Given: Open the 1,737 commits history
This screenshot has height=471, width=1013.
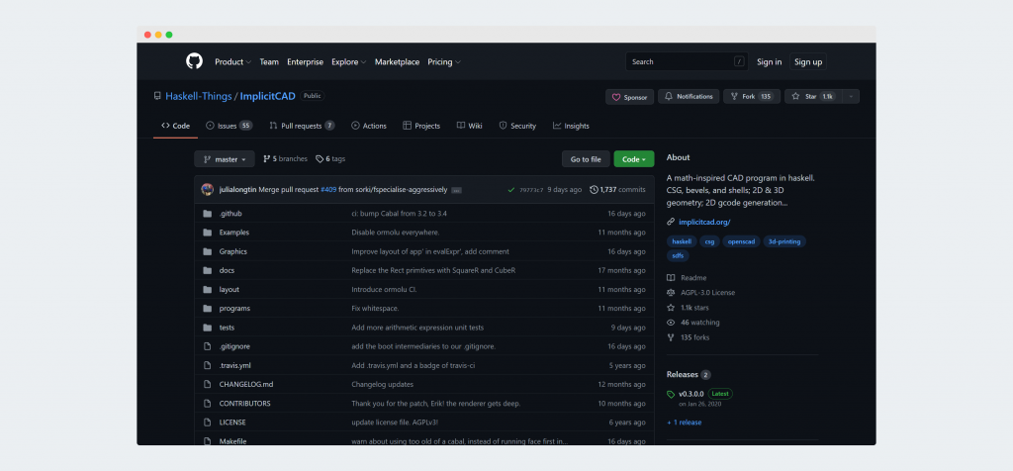Looking at the screenshot, I should click(617, 190).
